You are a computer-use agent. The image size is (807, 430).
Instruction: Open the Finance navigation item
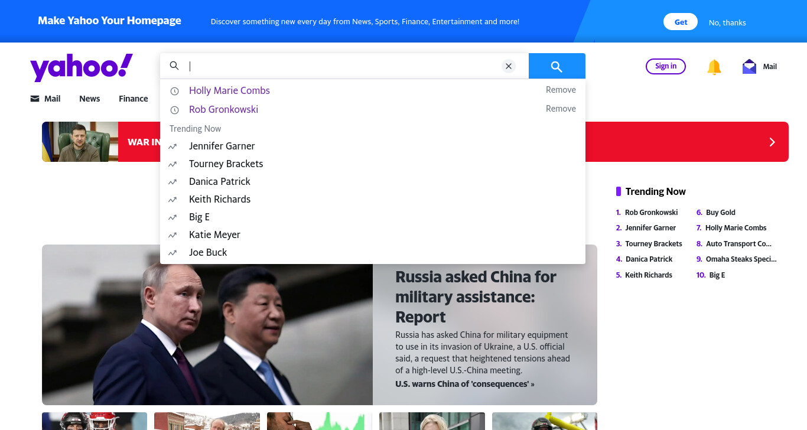pyautogui.click(x=134, y=99)
